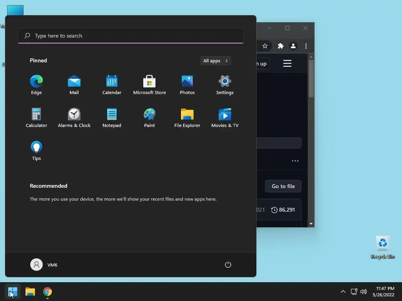Expand the All apps list

point(216,61)
